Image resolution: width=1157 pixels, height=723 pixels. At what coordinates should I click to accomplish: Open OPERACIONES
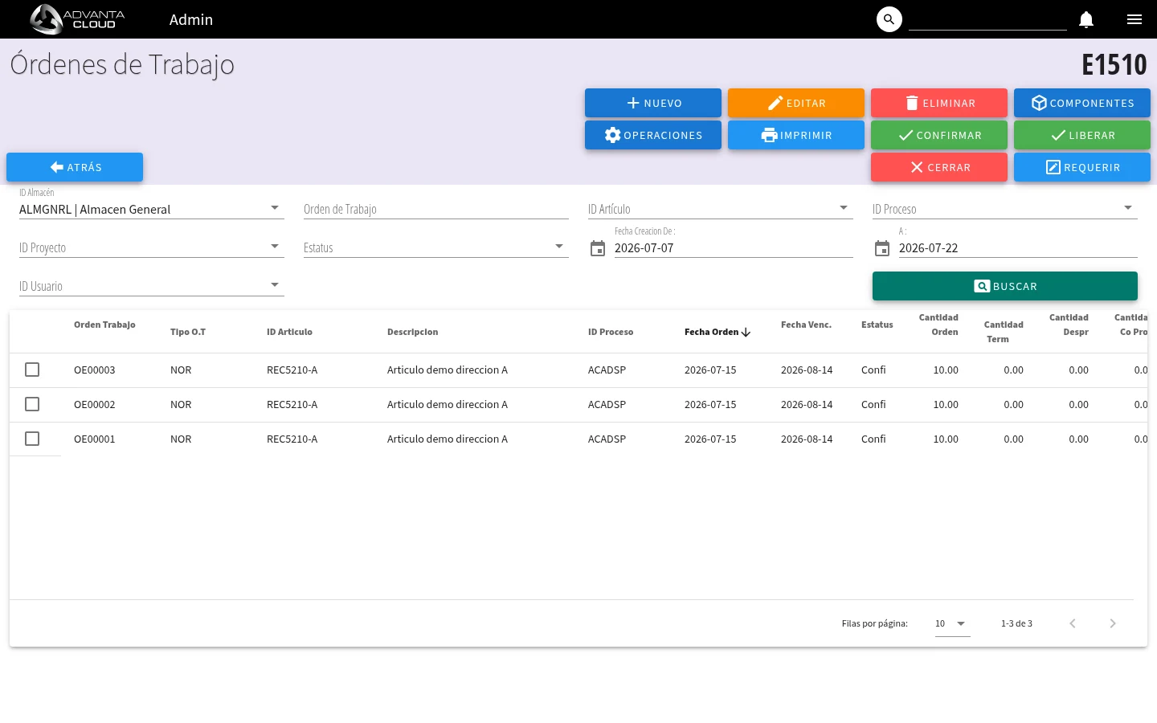[653, 135]
